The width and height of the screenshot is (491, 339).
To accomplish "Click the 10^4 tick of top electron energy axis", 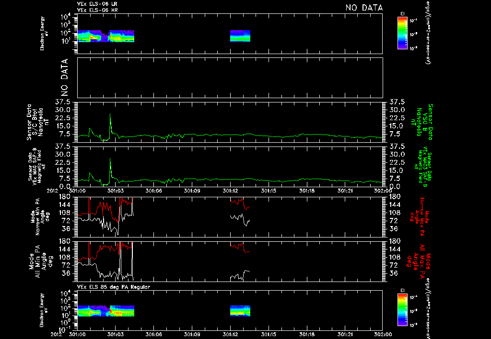I will (x=66, y=17).
